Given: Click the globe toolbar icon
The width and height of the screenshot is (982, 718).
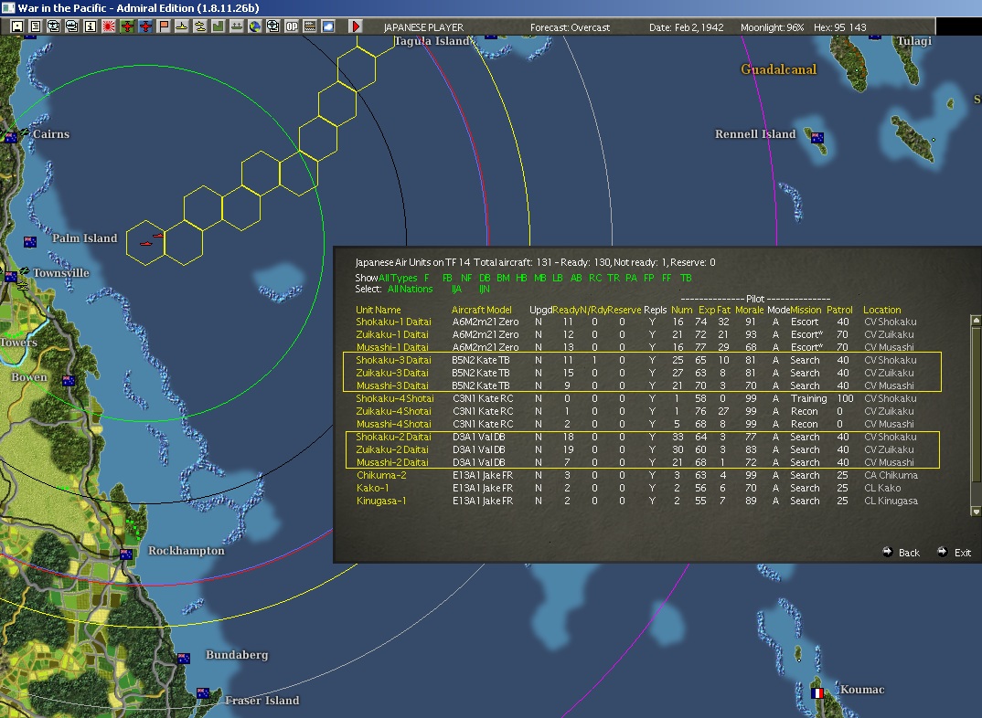Looking at the screenshot, I should [x=255, y=26].
